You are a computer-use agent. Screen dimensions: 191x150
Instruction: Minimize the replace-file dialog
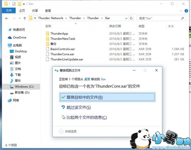(x=134, y=70)
